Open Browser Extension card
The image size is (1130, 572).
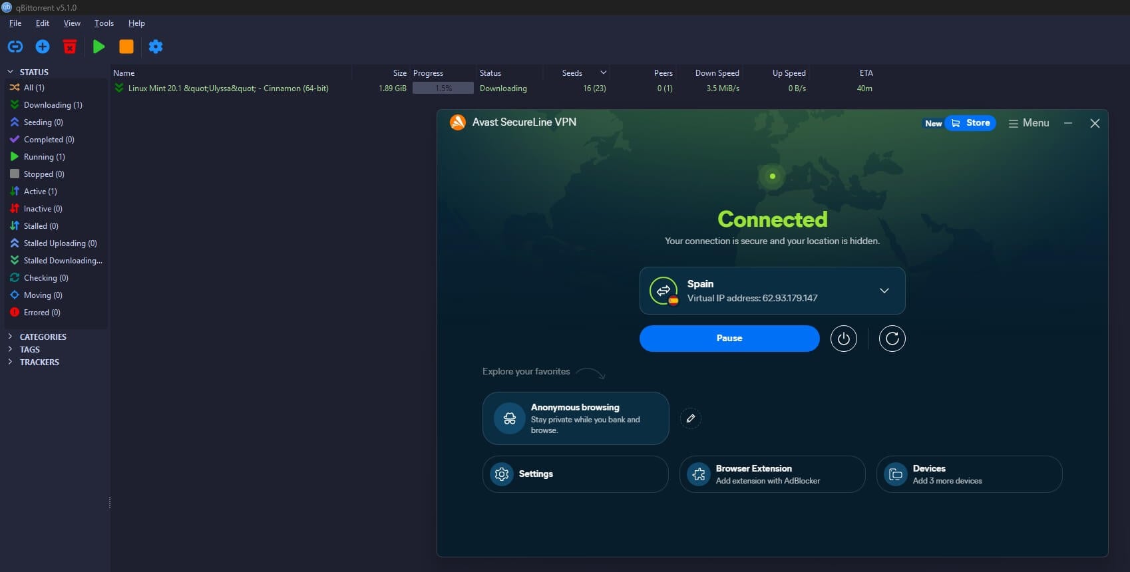point(773,474)
